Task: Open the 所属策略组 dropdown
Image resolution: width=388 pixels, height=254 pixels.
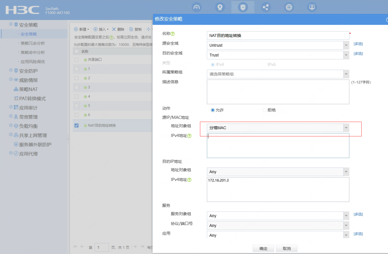Action: click(x=346, y=74)
